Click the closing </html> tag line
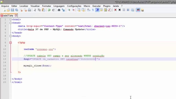Image resolution: width=176 pixels, height=99 pixels. [17, 82]
